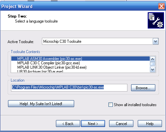Screen dimensions: 166x132
Task: Enable Show all installed toolsuites checkbox
Action: [x=110, y=104]
